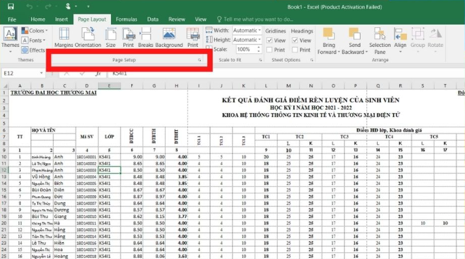The width and height of the screenshot is (465, 259).
Task: Select the TC5 header cell
Action: [434, 137]
